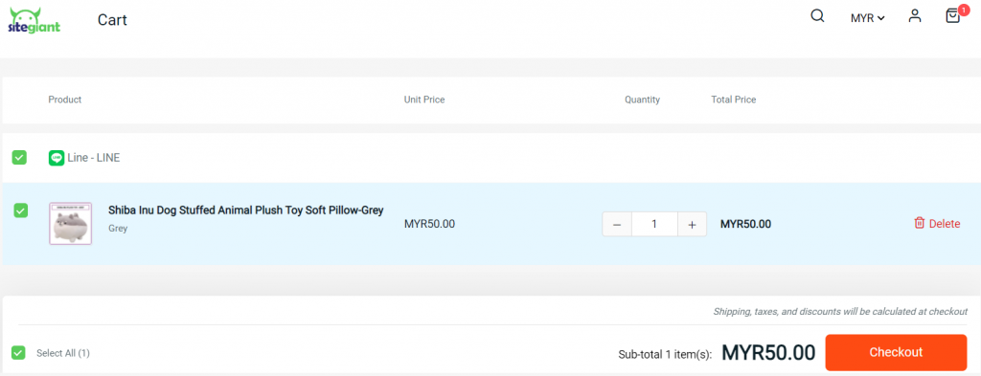Click the chevron next to MYR
Screen dimensions: 981x376
(x=881, y=19)
